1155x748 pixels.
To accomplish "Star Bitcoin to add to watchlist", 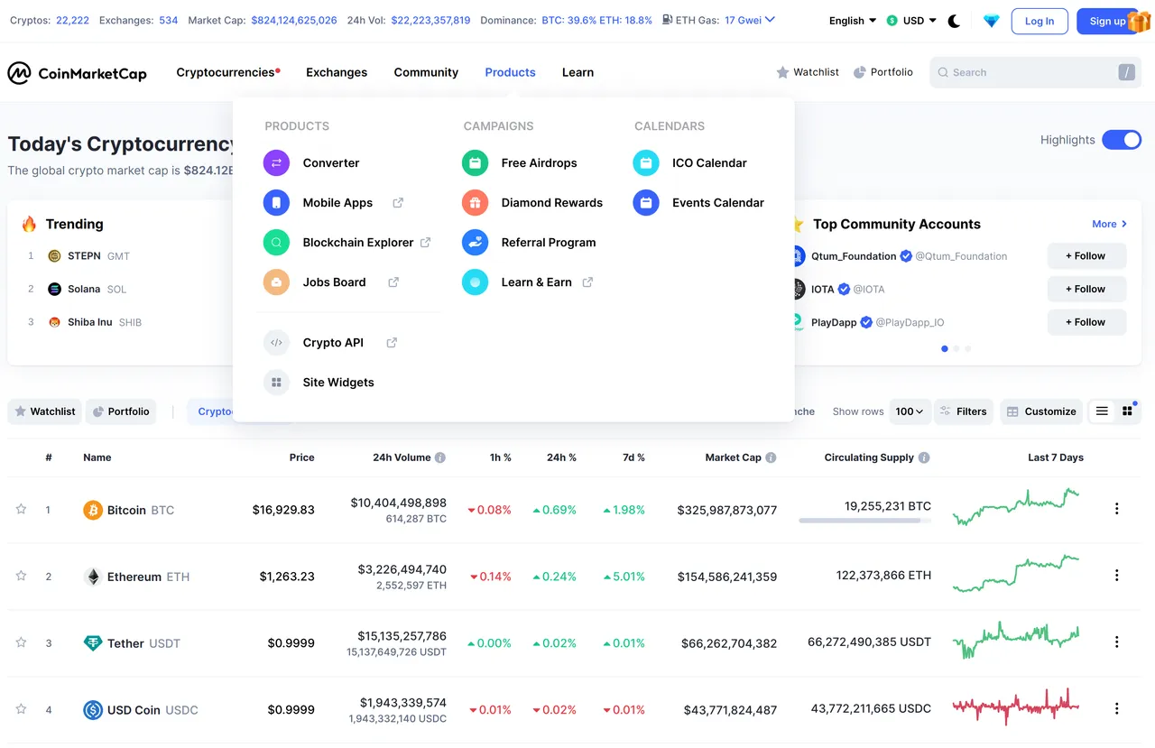I will click(x=21, y=510).
